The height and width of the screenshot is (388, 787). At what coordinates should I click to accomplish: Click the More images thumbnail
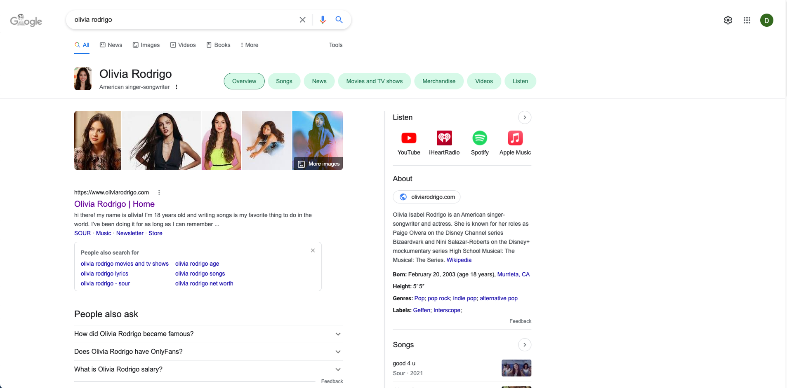[x=318, y=140]
